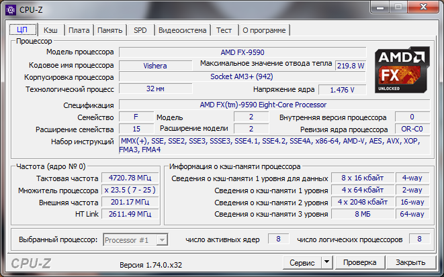This screenshot has width=444, height=277.
Task: Click the Версия 1.74.0.x32 label
Action: [150, 265]
